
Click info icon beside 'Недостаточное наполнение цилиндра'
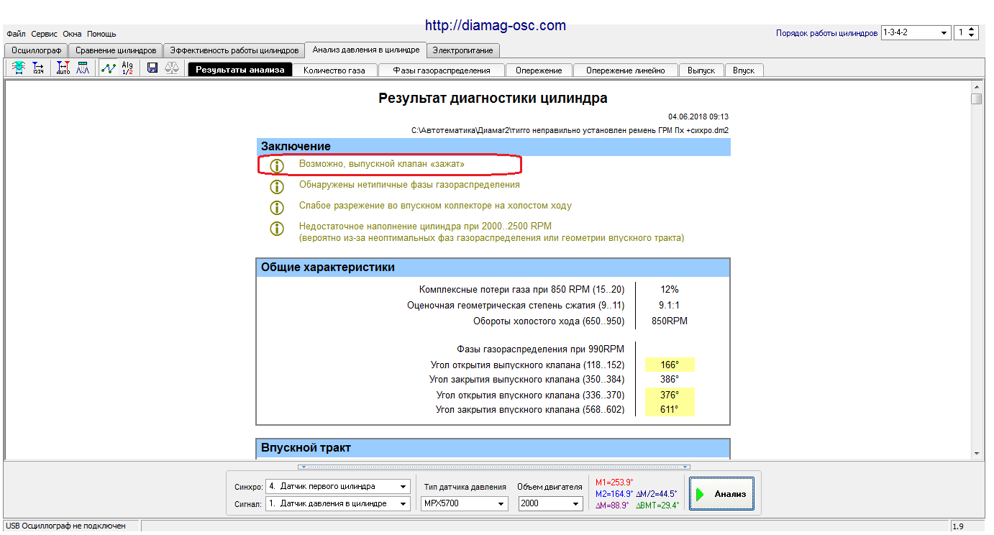[x=277, y=229]
